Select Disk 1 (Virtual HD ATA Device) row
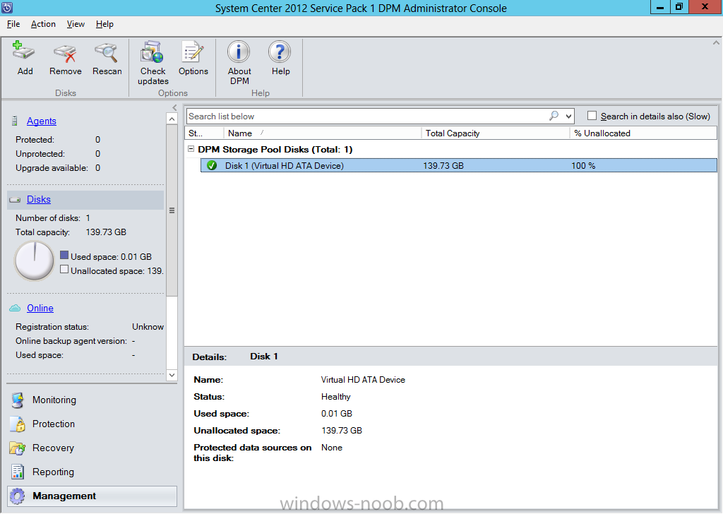The width and height of the screenshot is (723, 514). coord(459,165)
